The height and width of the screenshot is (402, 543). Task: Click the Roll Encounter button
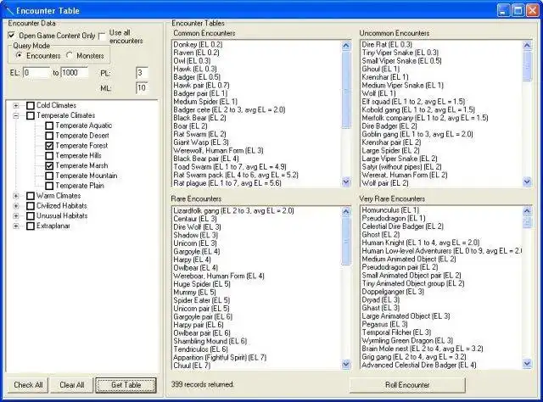(x=407, y=385)
